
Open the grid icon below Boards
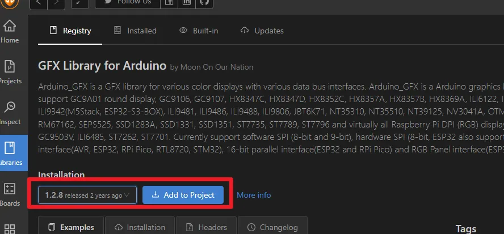point(10,228)
